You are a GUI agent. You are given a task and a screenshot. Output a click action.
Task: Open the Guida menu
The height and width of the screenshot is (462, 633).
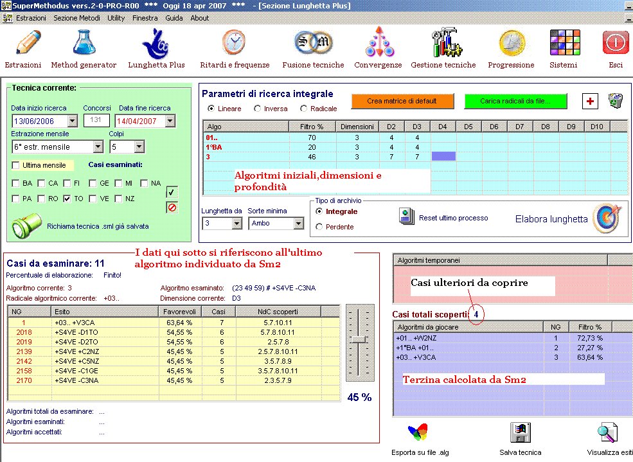tap(174, 18)
